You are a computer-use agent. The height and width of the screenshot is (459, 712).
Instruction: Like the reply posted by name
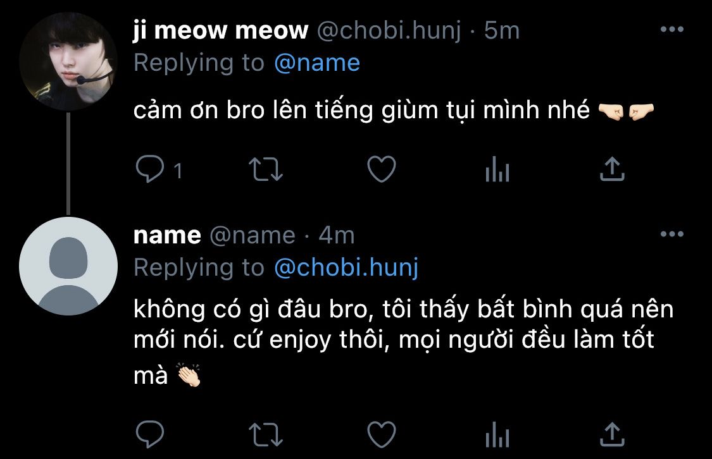point(382,434)
